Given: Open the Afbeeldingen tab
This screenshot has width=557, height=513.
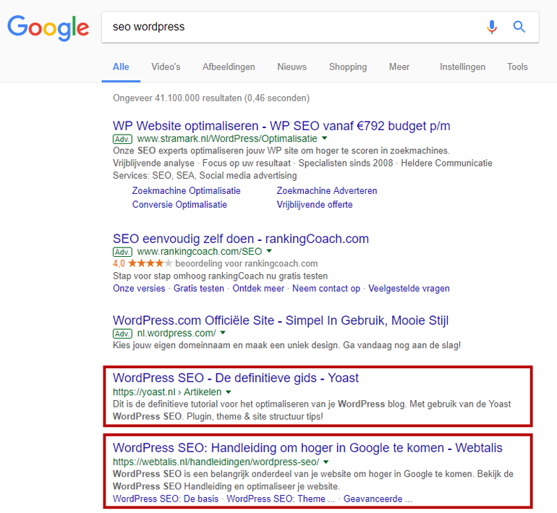Looking at the screenshot, I should coord(229,67).
